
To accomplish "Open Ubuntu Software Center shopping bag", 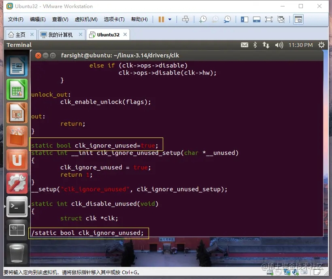I will 17,136.
